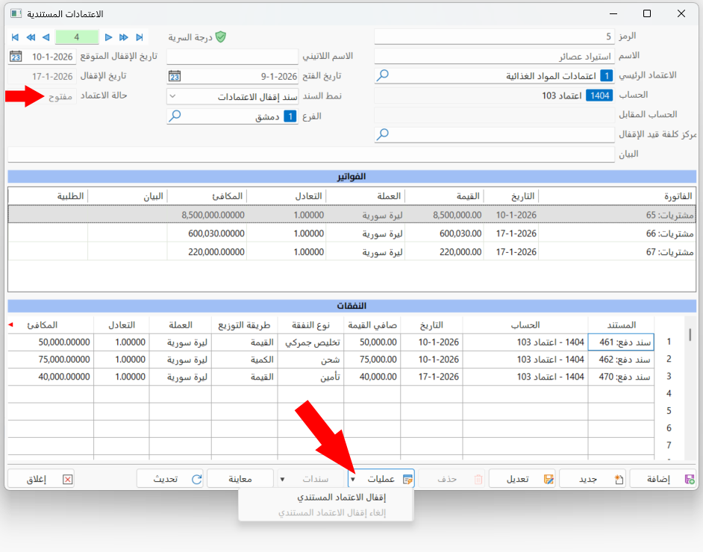Click expense cell سند دفع: 470

(x=621, y=377)
